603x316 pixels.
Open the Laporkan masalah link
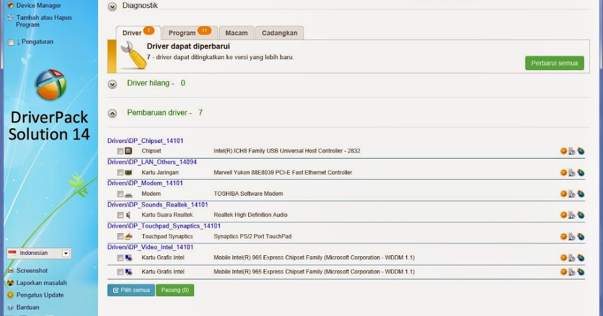[x=41, y=283]
